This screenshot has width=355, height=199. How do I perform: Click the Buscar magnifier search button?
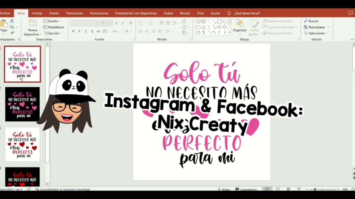(x=311, y=21)
